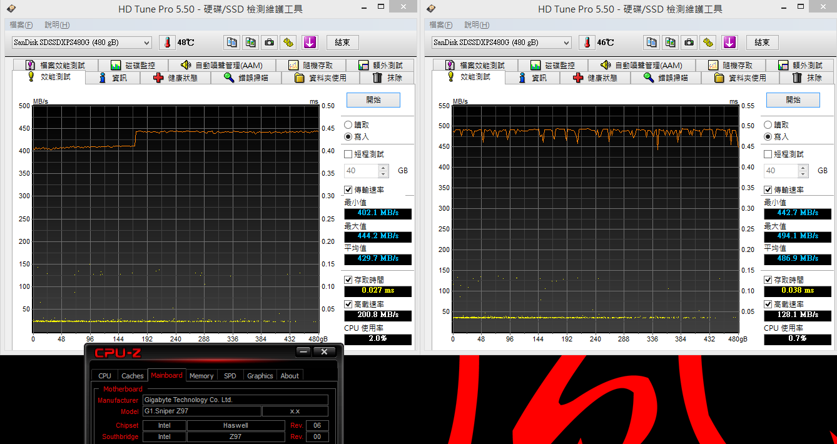Open About tab in CPU-Z
Image resolution: width=837 pixels, height=444 pixels.
click(290, 376)
